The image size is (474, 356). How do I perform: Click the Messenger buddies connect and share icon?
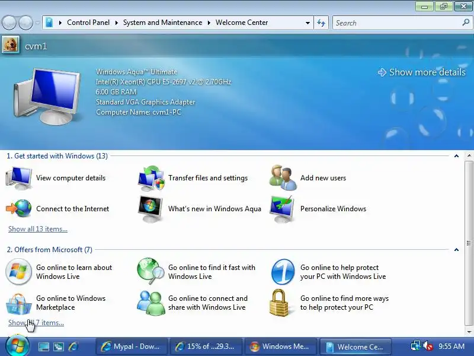[150, 303]
